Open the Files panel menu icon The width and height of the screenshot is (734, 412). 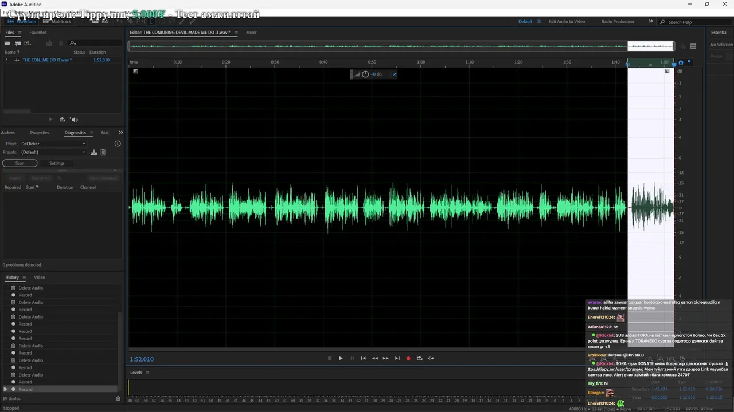tap(19, 33)
